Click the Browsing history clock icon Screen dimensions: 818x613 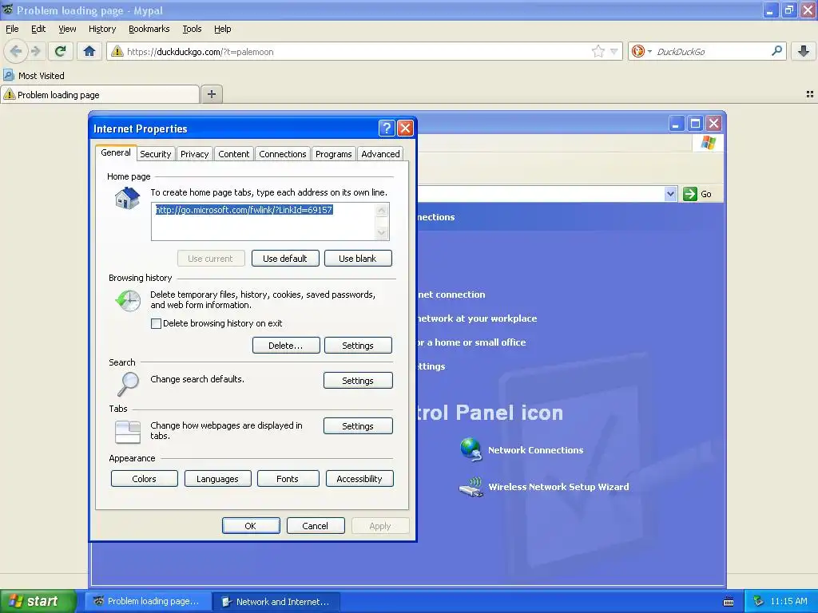click(x=128, y=301)
